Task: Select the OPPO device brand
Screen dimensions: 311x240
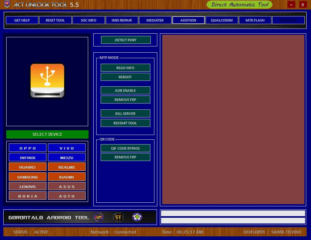Action: tap(27, 148)
